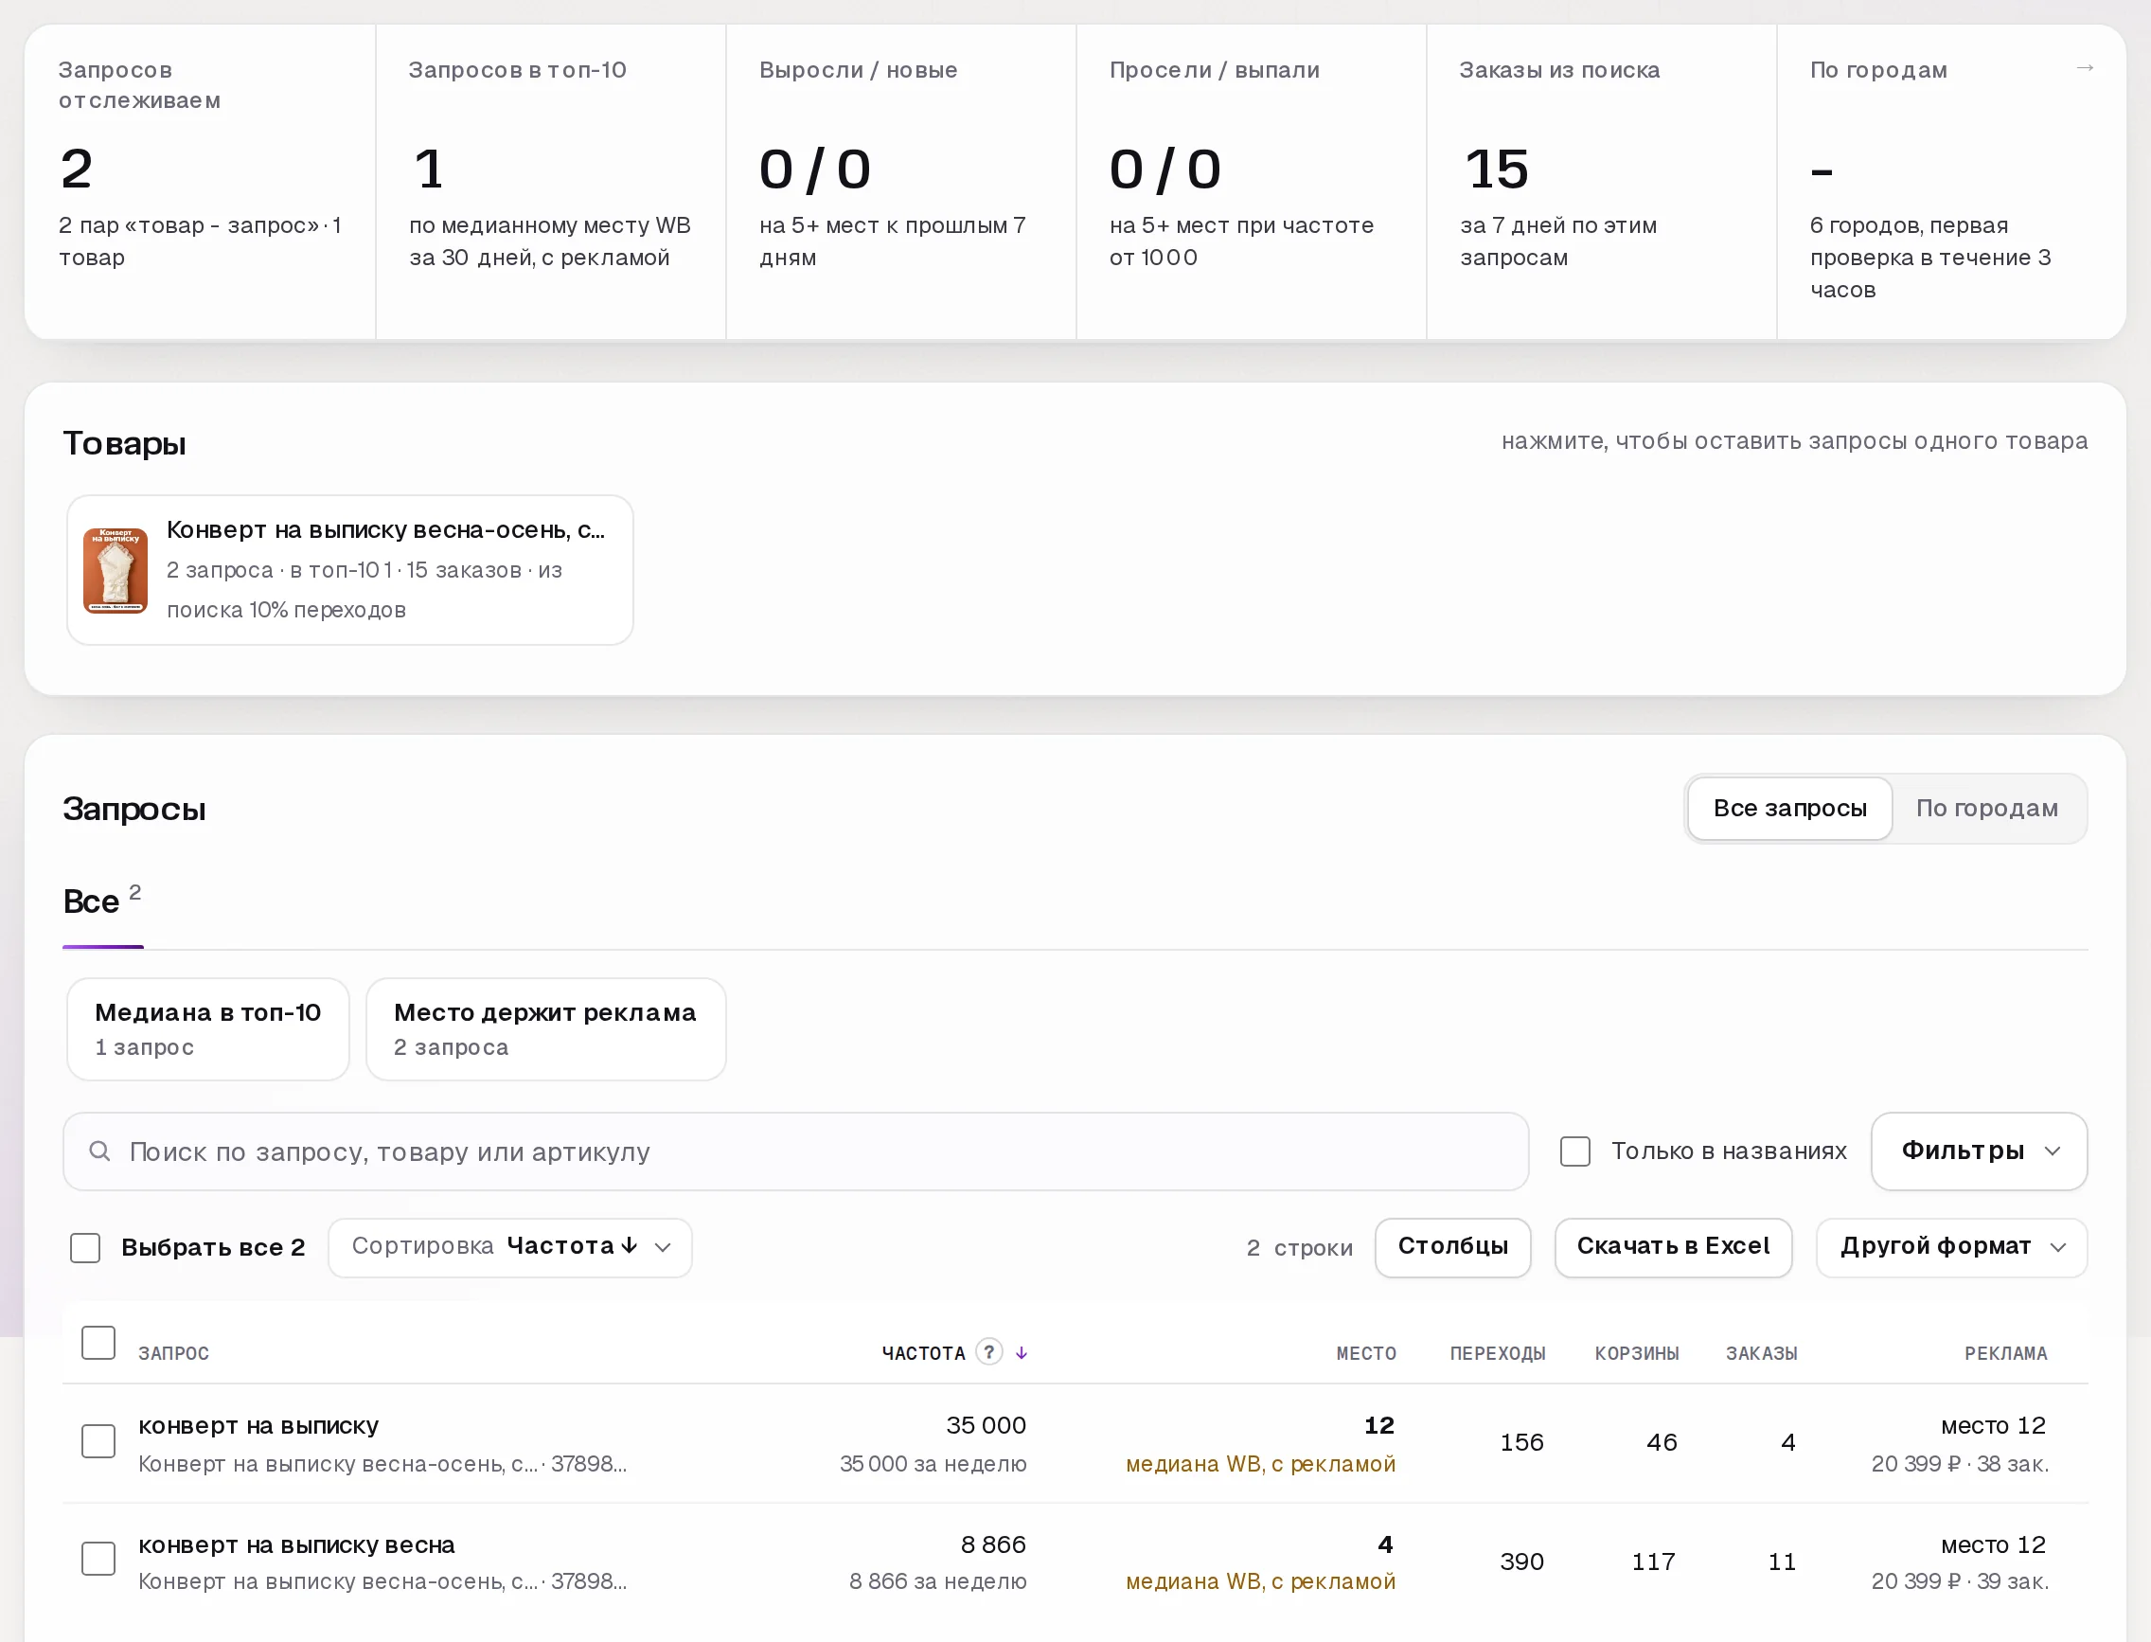
Task: Open the Другой формат dropdown
Action: (1951, 1248)
